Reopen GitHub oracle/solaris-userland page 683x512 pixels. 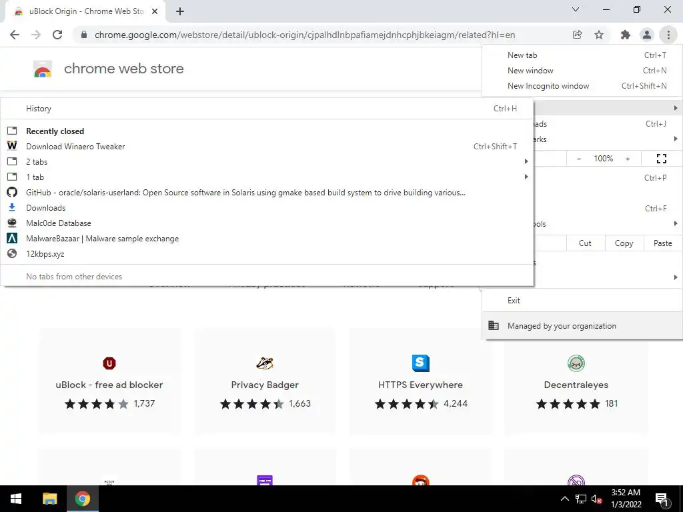(267, 193)
